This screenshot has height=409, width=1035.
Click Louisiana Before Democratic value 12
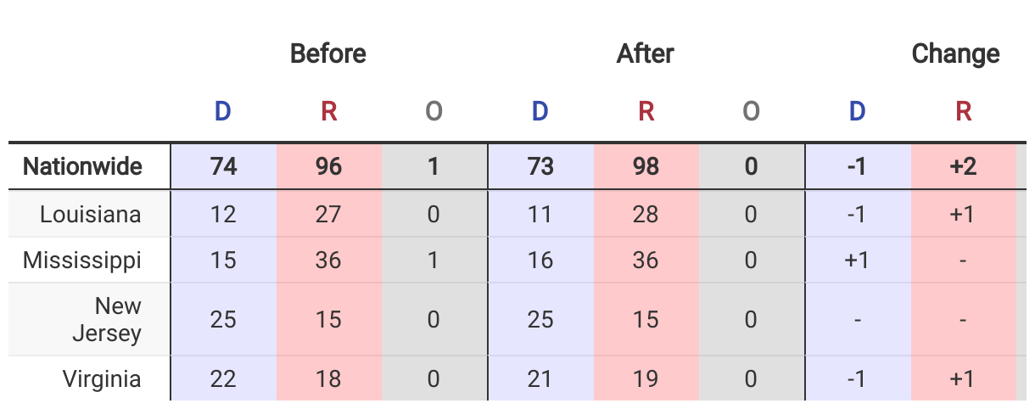(x=223, y=215)
